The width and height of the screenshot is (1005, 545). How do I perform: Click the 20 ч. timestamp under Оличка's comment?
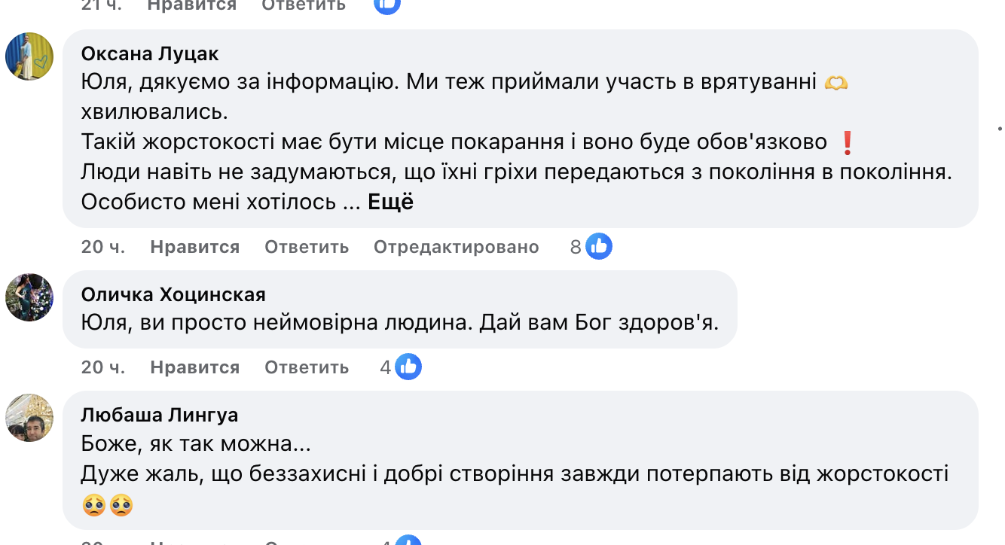[x=103, y=367]
